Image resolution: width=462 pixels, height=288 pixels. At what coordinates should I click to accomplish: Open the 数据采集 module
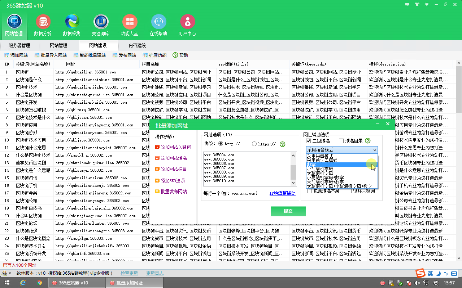click(x=72, y=26)
